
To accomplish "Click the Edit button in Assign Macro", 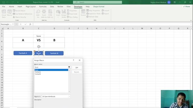I will (x=77, y=67).
